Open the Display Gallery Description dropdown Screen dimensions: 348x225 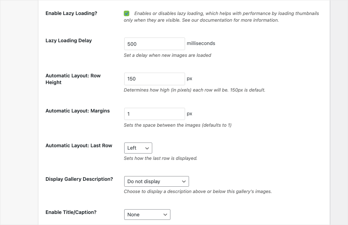tap(157, 181)
